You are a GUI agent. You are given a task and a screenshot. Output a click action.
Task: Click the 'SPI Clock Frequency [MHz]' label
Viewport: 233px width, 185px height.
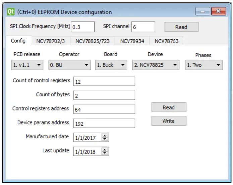pos(40,26)
